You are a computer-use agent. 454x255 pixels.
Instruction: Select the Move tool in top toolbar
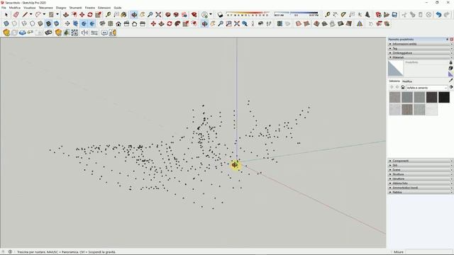[x=82, y=15]
